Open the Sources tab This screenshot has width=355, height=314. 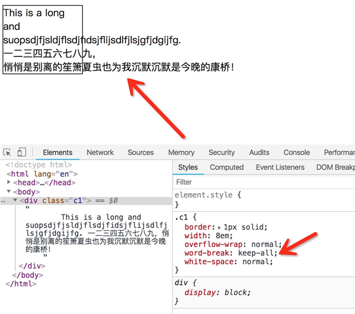141,152
